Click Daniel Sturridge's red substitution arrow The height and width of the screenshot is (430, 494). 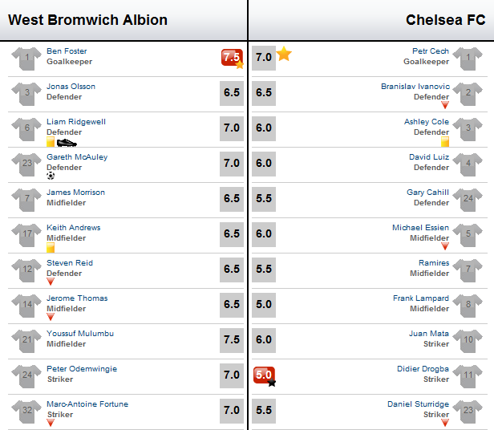point(445,423)
